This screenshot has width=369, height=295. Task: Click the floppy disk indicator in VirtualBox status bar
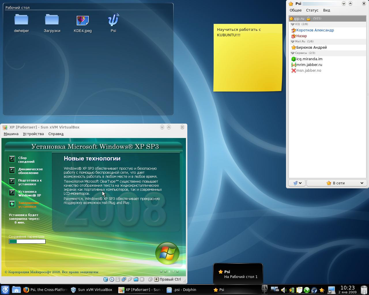point(118,279)
